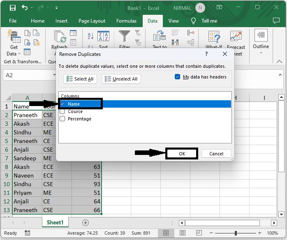Toggle My data has headers checkbox
The width and height of the screenshot is (287, 240).
click(x=178, y=77)
